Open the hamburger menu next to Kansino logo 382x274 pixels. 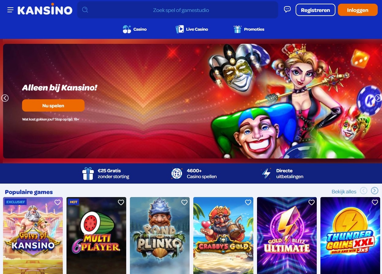coord(10,10)
